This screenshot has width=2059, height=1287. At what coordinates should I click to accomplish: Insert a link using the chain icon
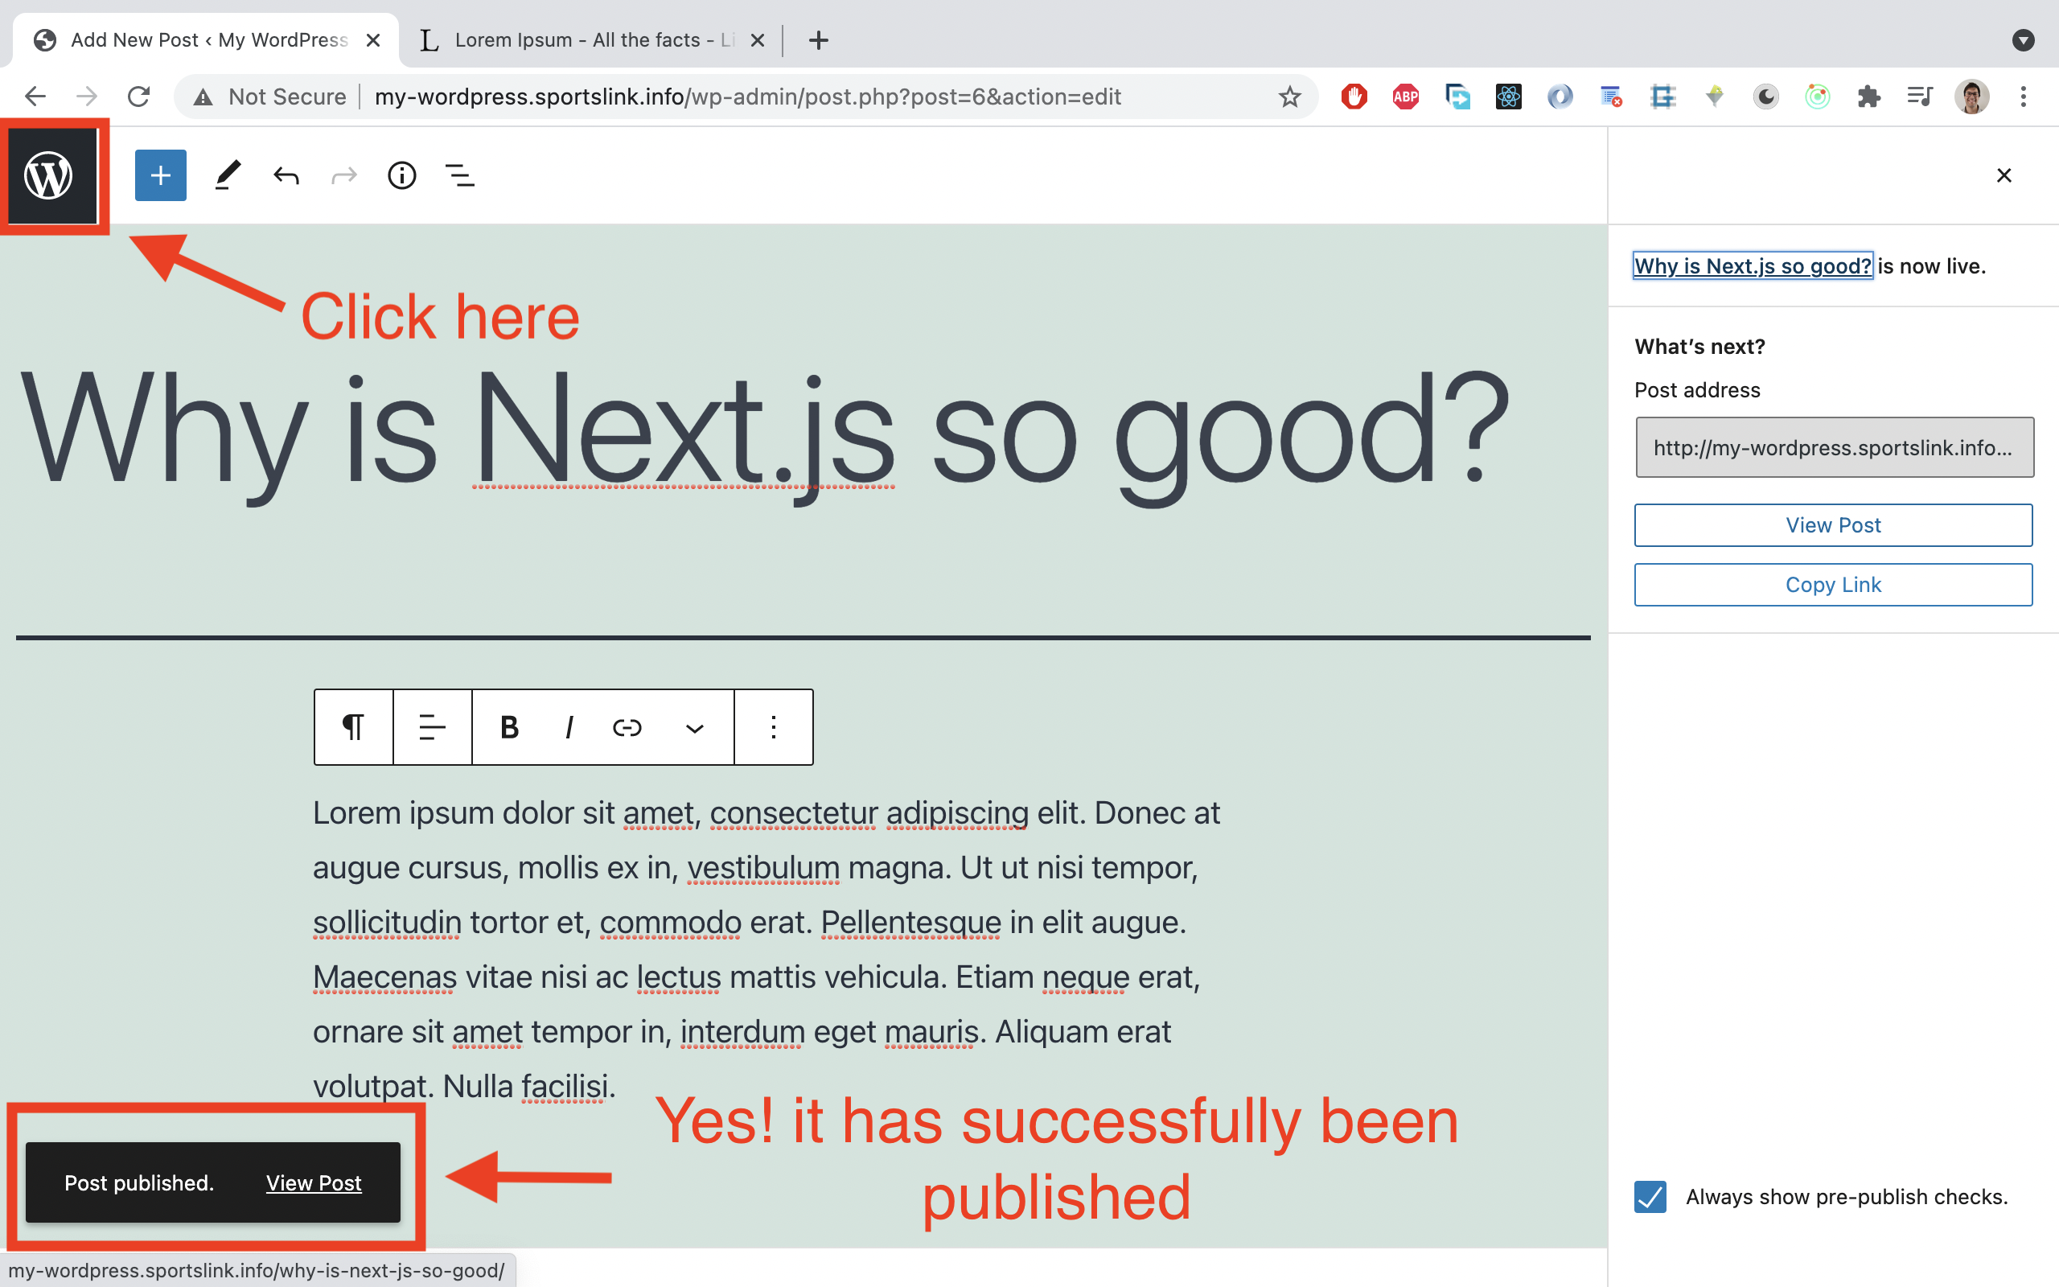(627, 727)
